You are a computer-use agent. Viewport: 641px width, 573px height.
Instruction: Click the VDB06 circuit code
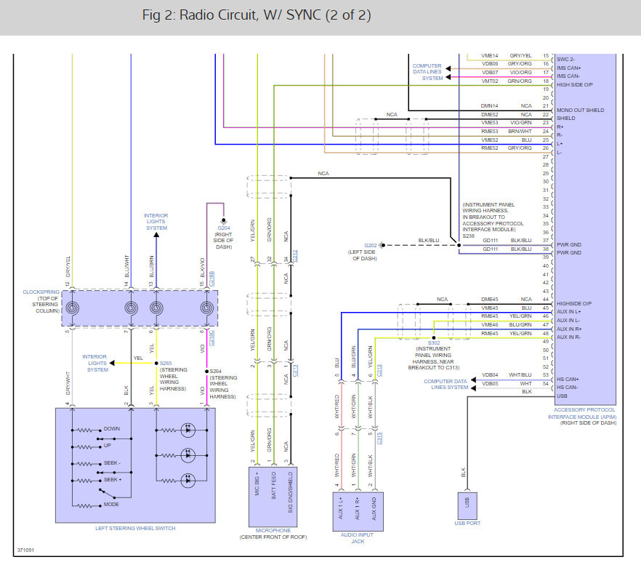[x=490, y=64]
